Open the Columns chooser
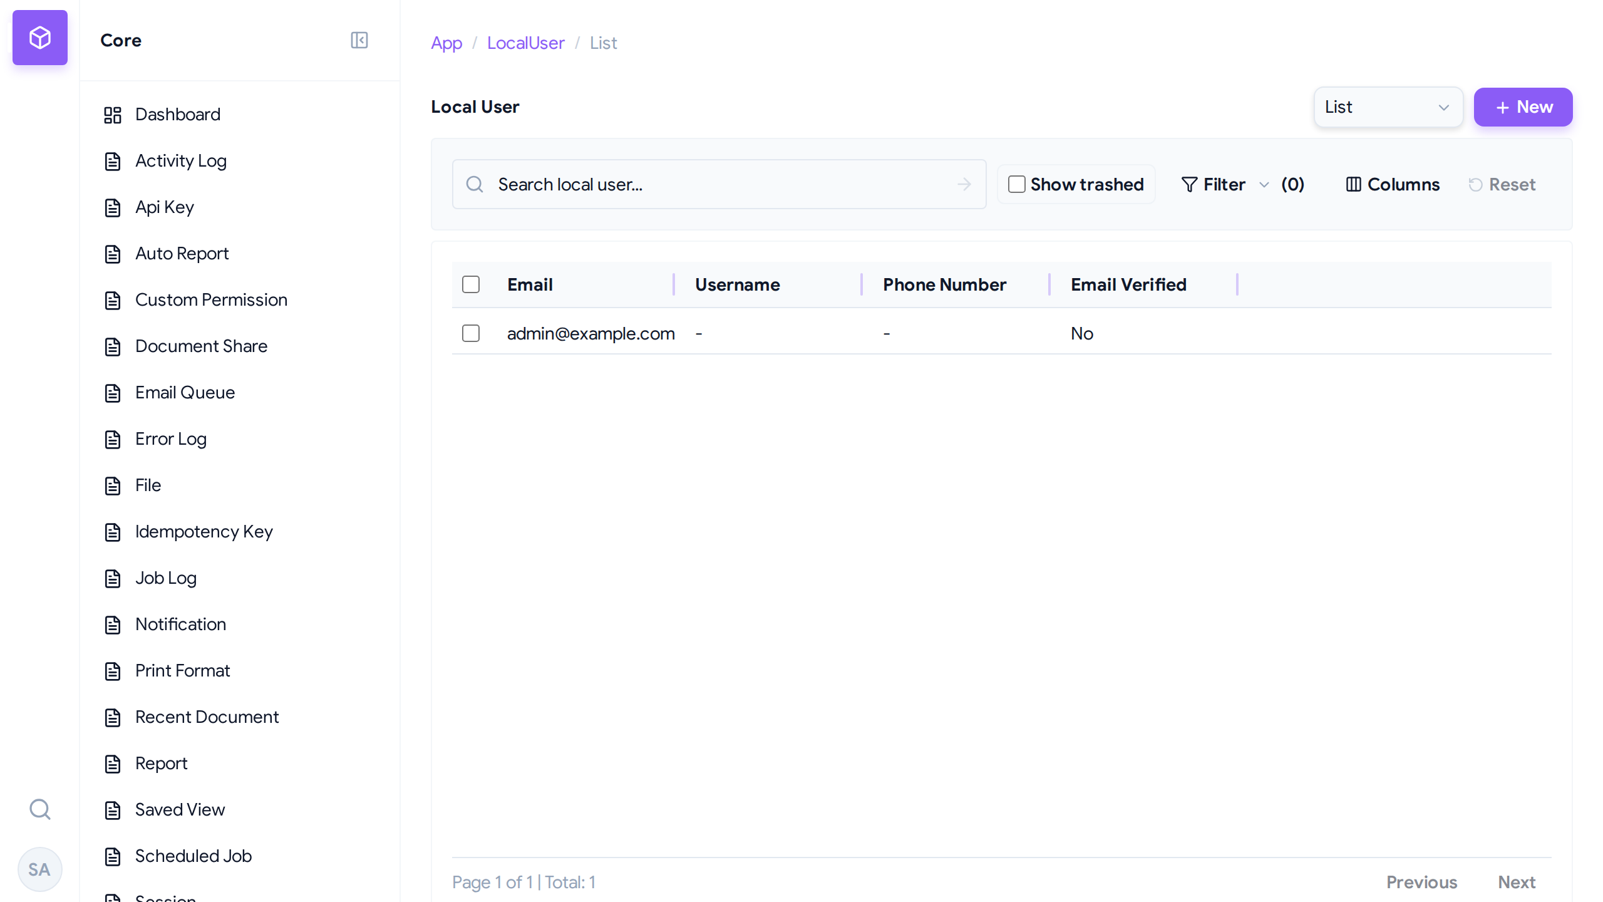This screenshot has width=1603, height=902. click(1393, 184)
